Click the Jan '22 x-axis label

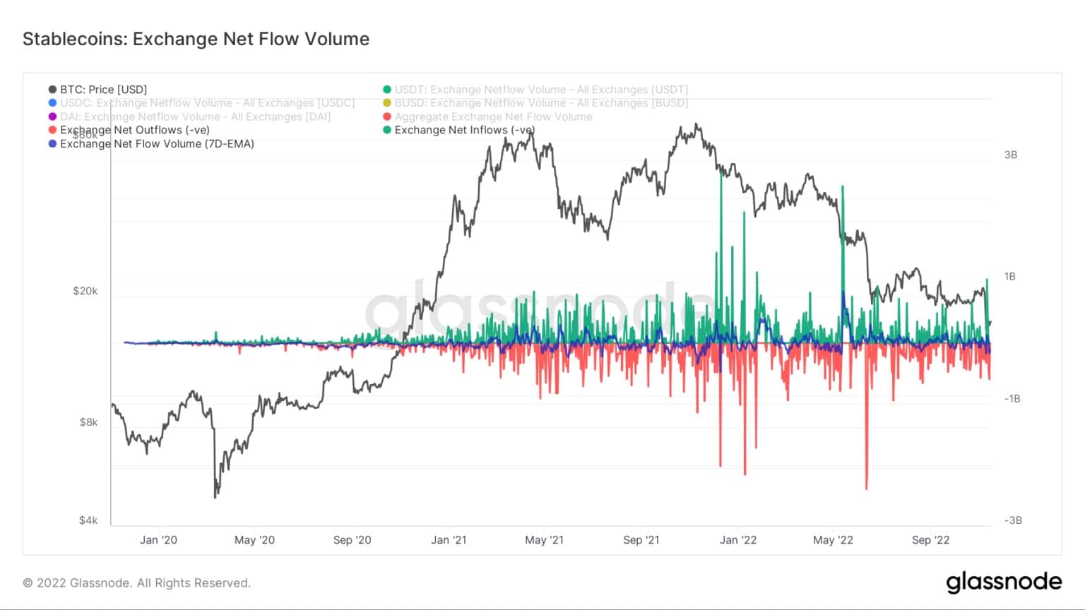738,540
